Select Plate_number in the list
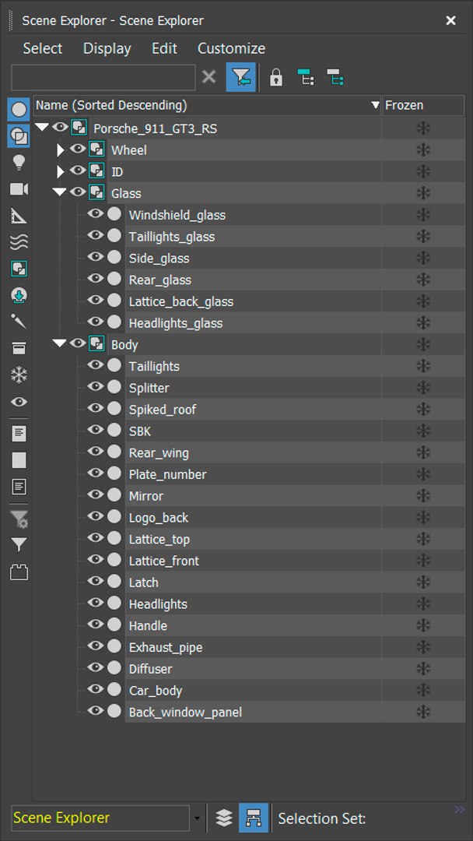473x841 pixels. coord(168,475)
